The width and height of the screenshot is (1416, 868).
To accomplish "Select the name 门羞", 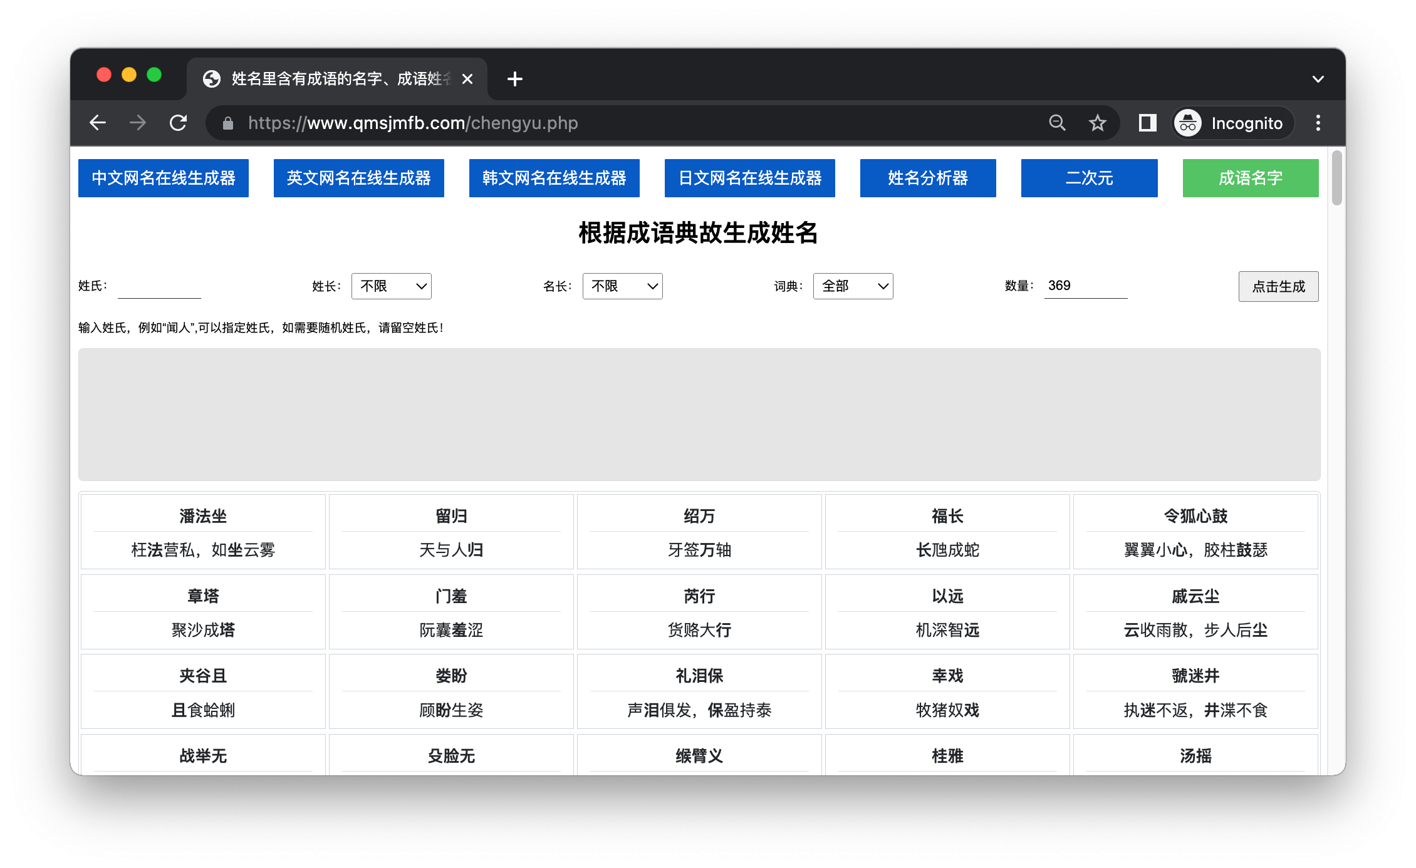I will pyautogui.click(x=451, y=596).
